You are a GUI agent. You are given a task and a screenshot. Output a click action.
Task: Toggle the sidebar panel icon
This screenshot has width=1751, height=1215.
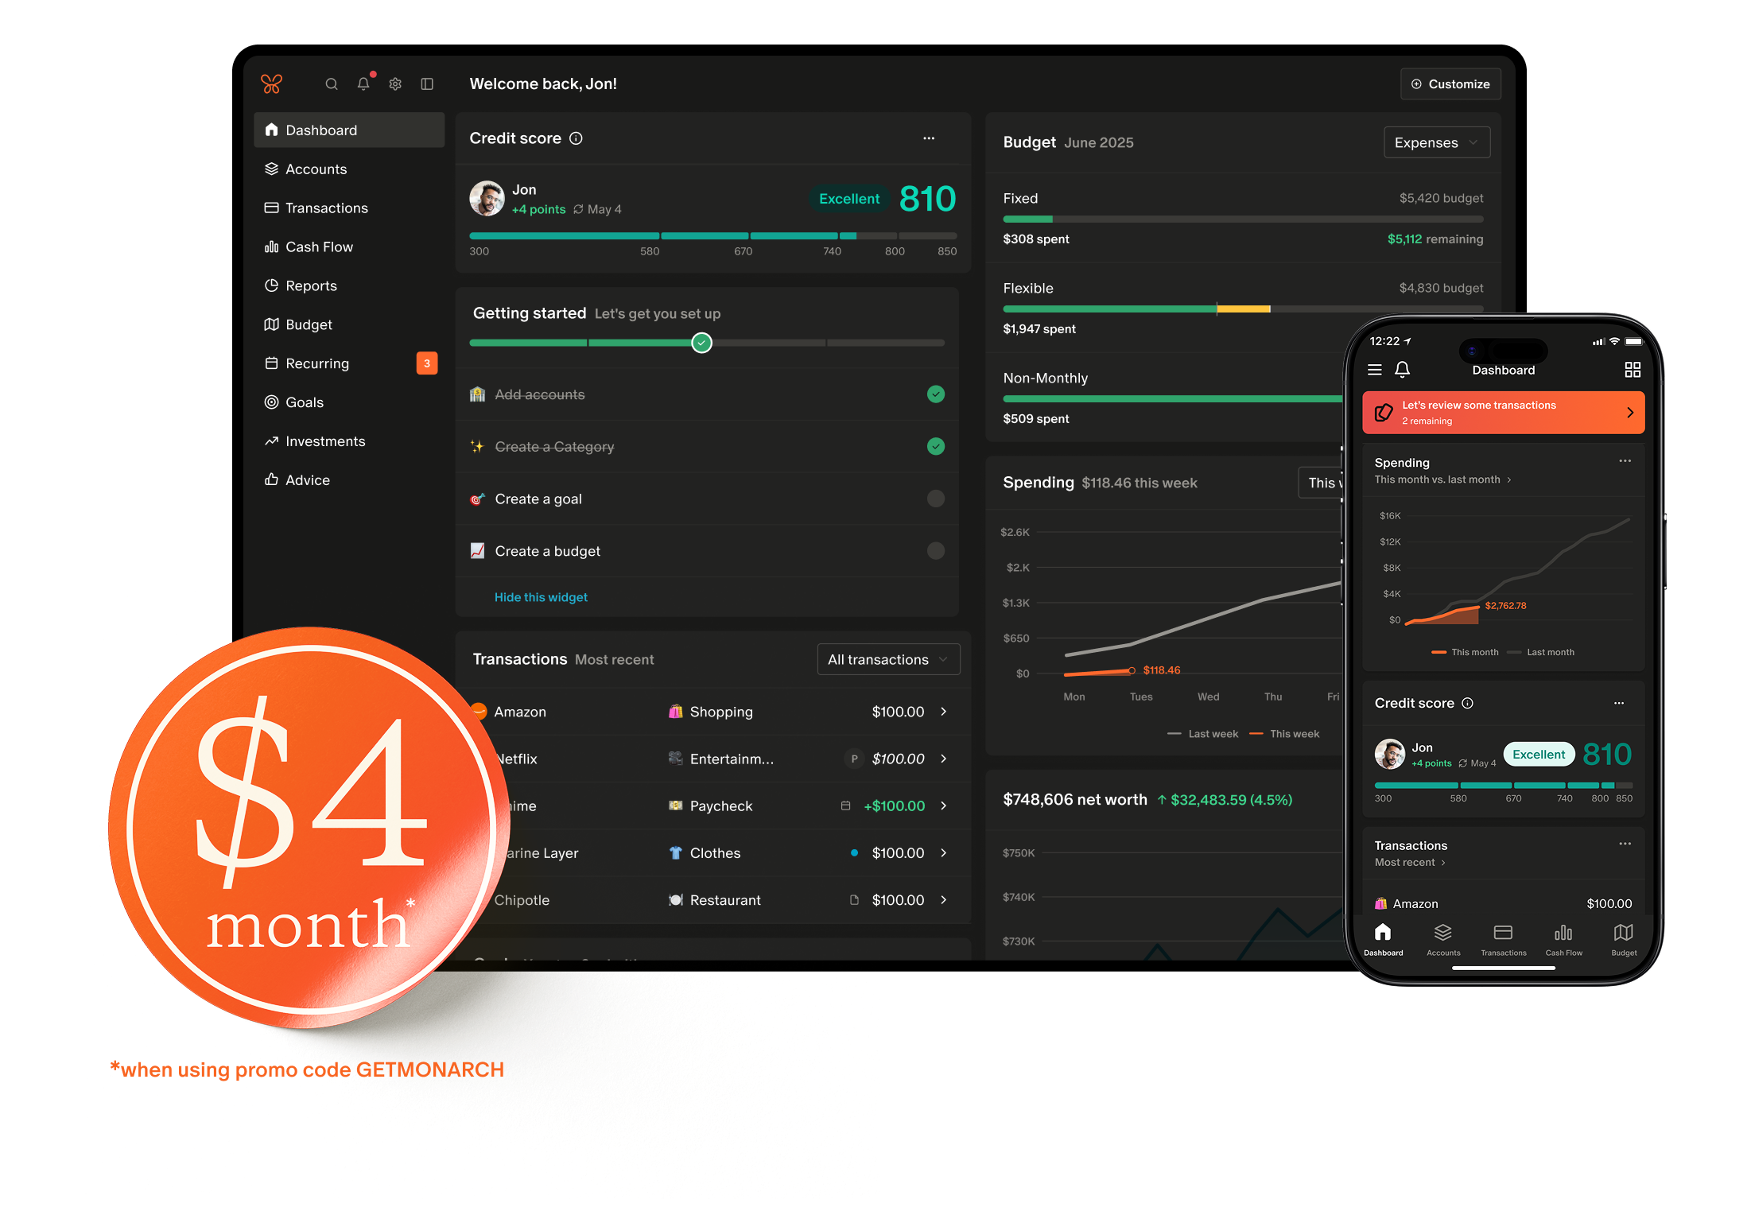pos(427,84)
